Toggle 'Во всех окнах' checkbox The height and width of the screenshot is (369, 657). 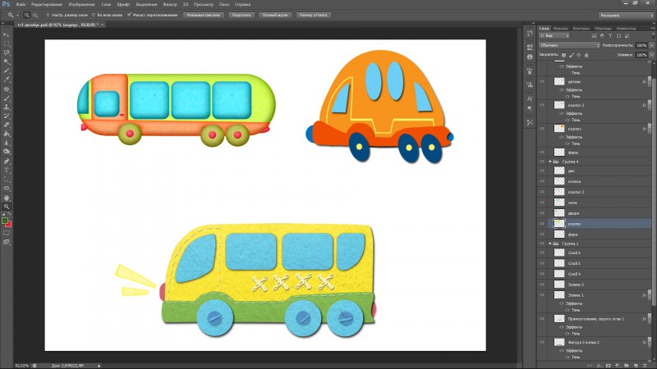(94, 15)
